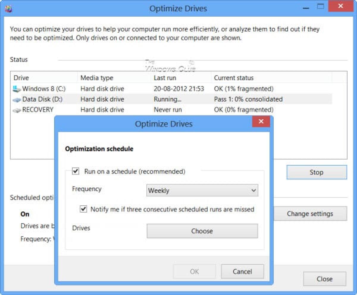The width and height of the screenshot is (357, 295).
Task: Choose drives for scheduled optimization
Action: coord(202,231)
